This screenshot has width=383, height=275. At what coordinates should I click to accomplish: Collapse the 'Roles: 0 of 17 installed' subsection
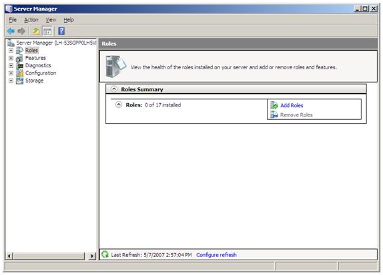pyautogui.click(x=119, y=105)
